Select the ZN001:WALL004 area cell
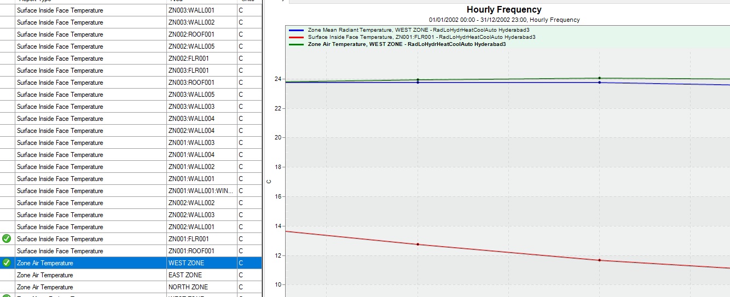730x297 pixels. [201, 155]
